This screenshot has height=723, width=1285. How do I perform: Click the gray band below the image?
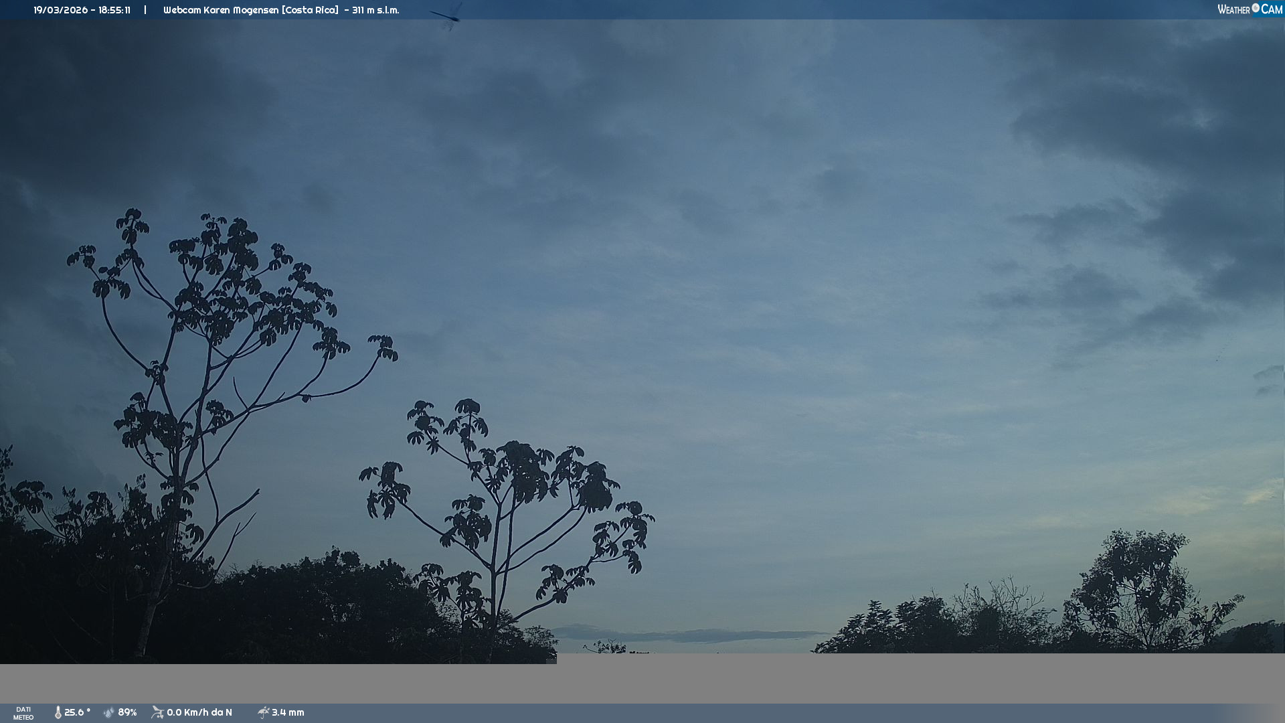pyautogui.click(x=870, y=679)
